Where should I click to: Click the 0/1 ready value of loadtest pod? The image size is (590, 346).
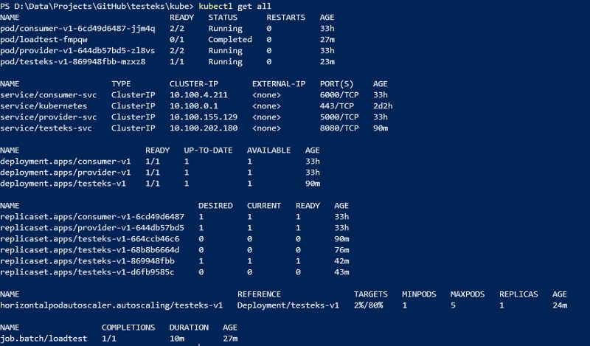(x=177, y=40)
